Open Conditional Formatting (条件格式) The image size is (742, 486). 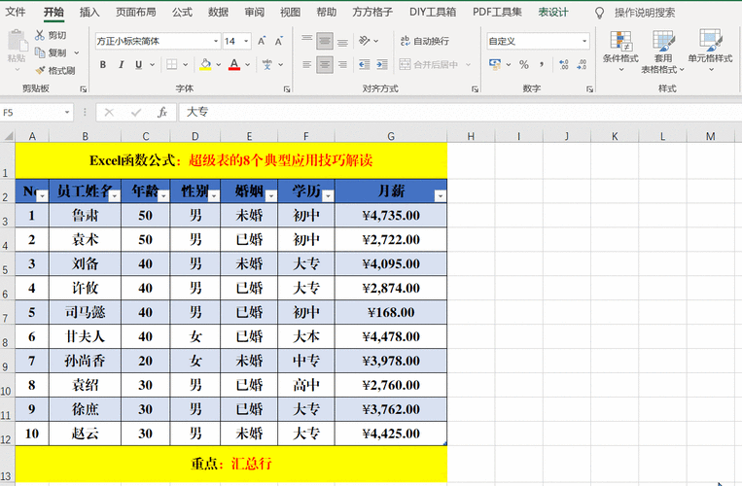(x=620, y=52)
